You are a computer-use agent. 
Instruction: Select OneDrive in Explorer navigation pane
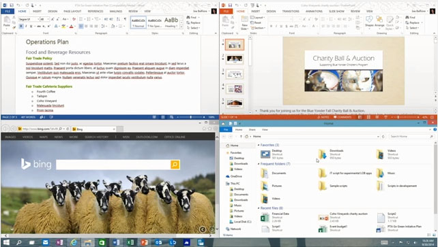click(x=236, y=176)
